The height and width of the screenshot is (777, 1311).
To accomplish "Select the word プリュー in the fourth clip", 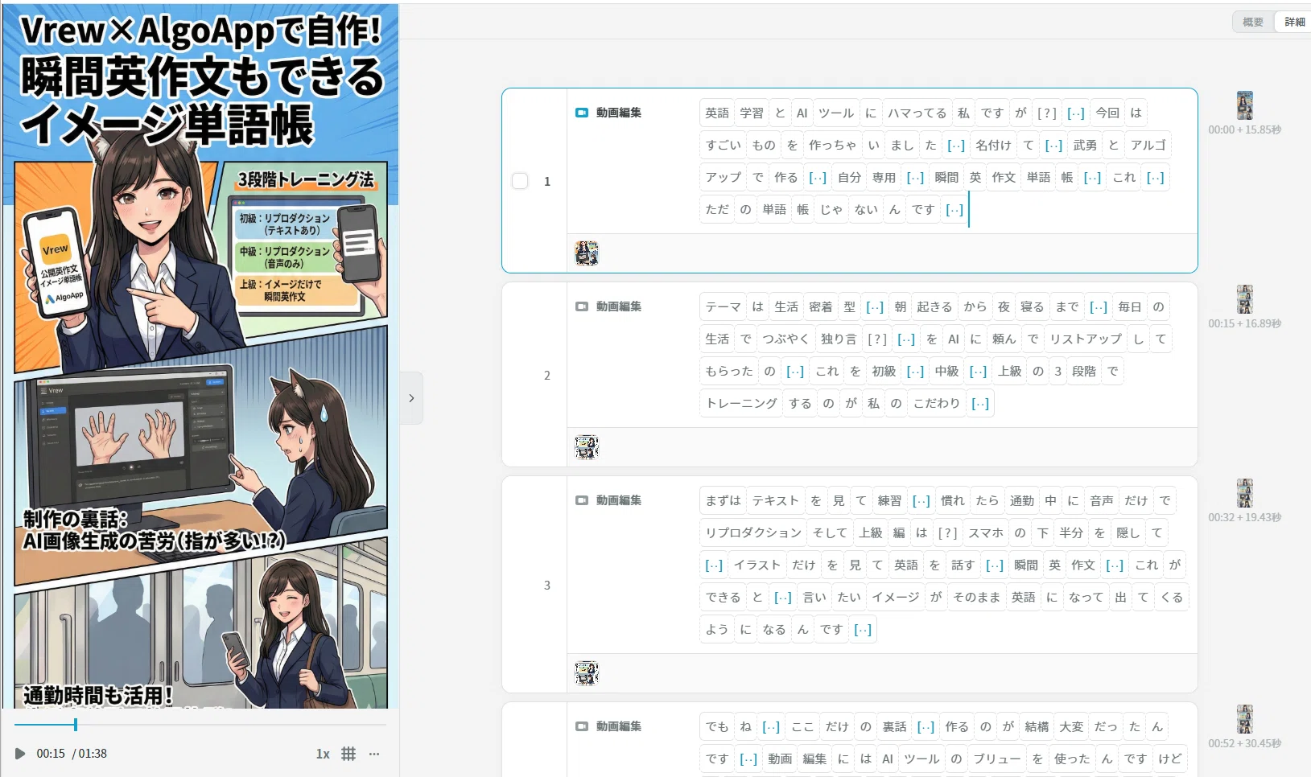I will [997, 759].
